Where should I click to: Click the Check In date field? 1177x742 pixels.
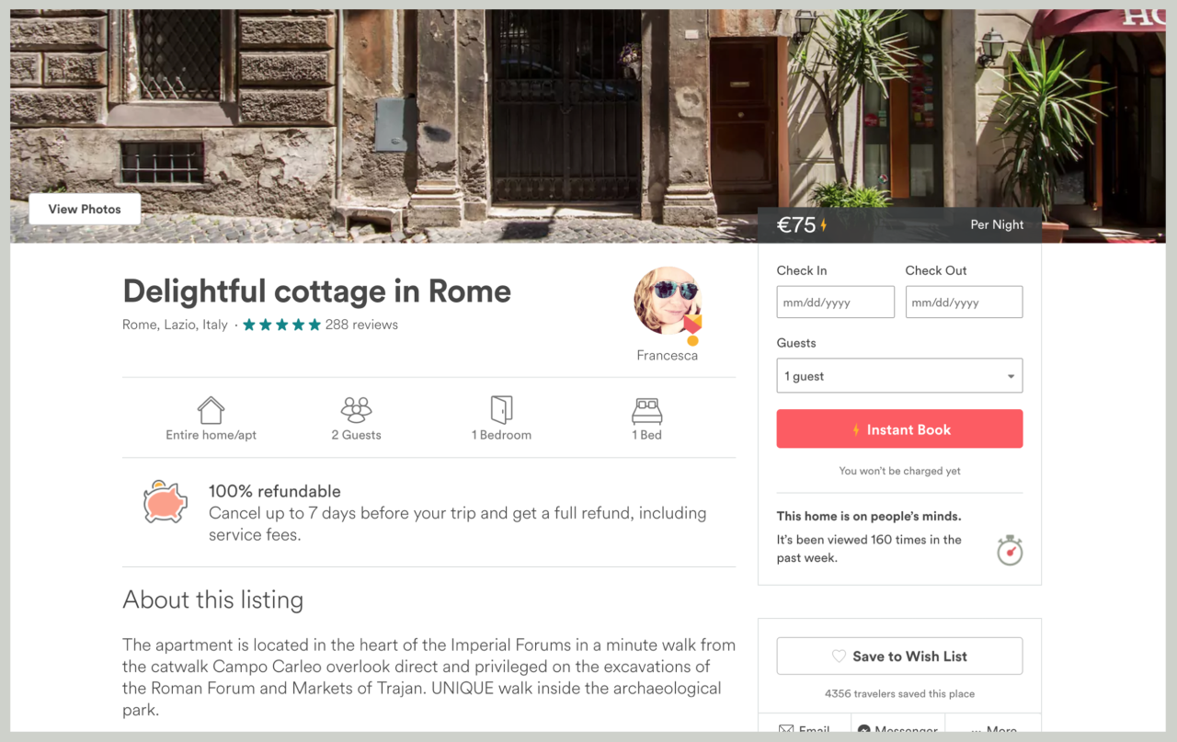835,303
